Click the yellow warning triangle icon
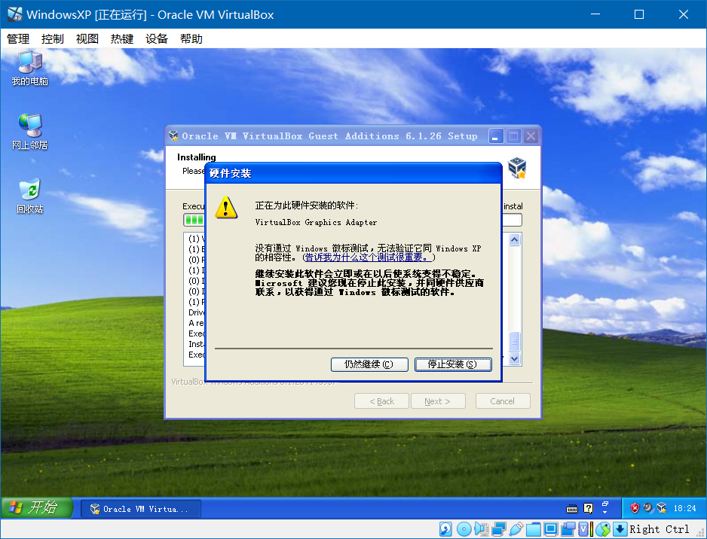 (x=226, y=207)
